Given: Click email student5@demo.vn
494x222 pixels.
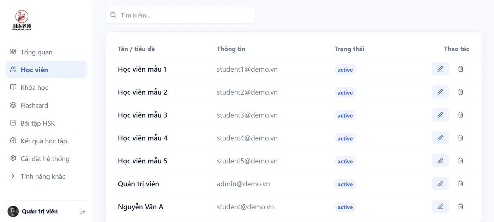Looking at the screenshot, I should pyautogui.click(x=247, y=161).
